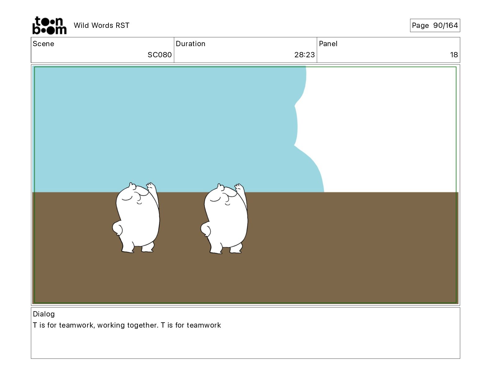Click the 'Dialog' caption label

pos(44,314)
